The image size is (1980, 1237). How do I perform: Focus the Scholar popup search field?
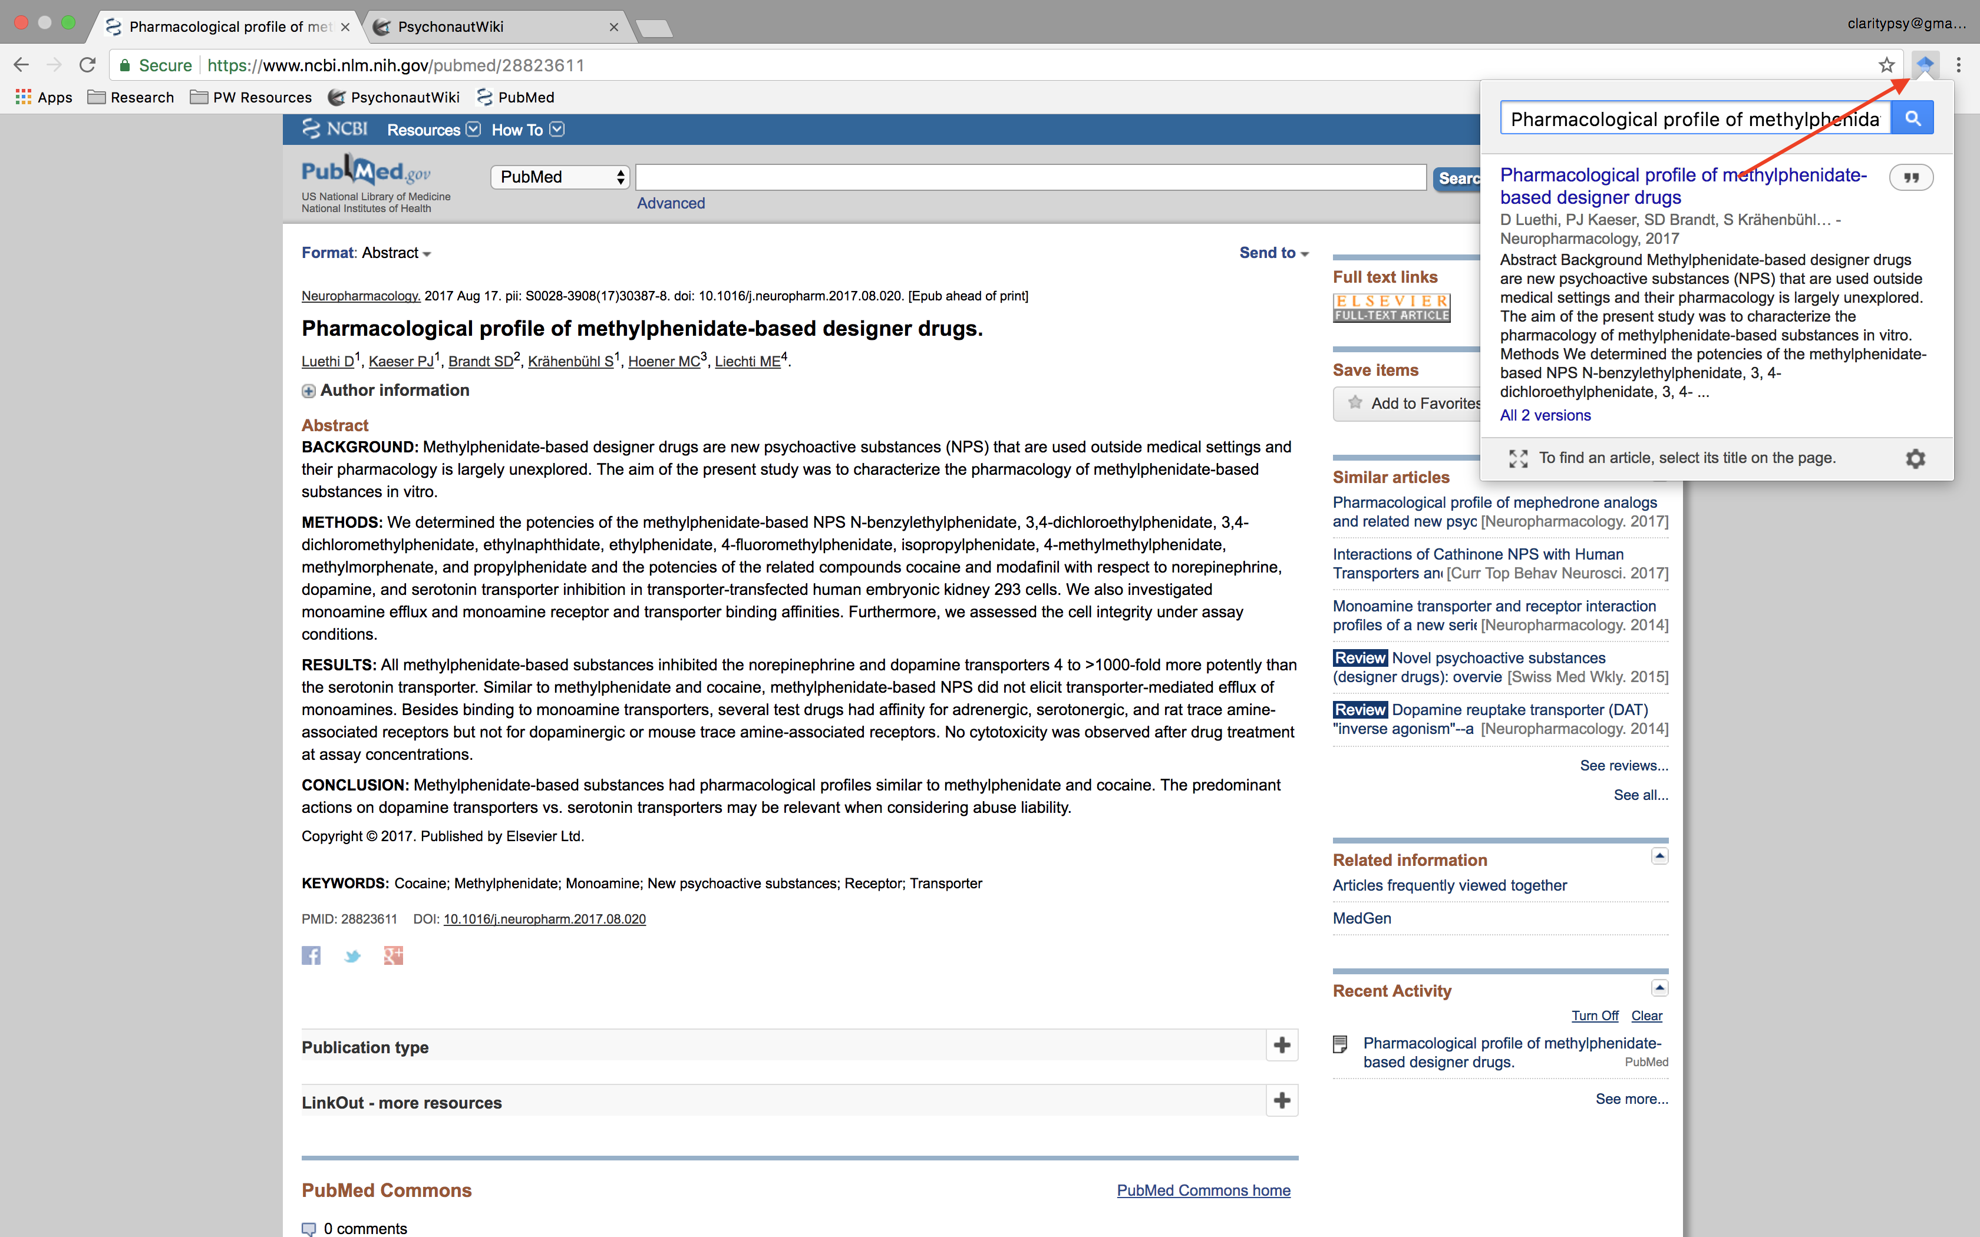coord(1695,118)
